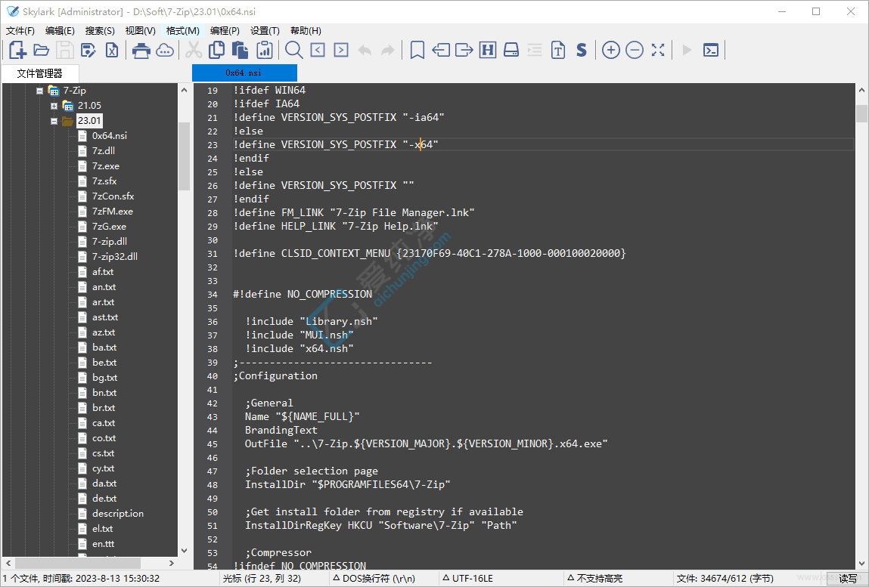The image size is (869, 587).
Task: Open the 格式(M) menu
Action: tap(183, 30)
